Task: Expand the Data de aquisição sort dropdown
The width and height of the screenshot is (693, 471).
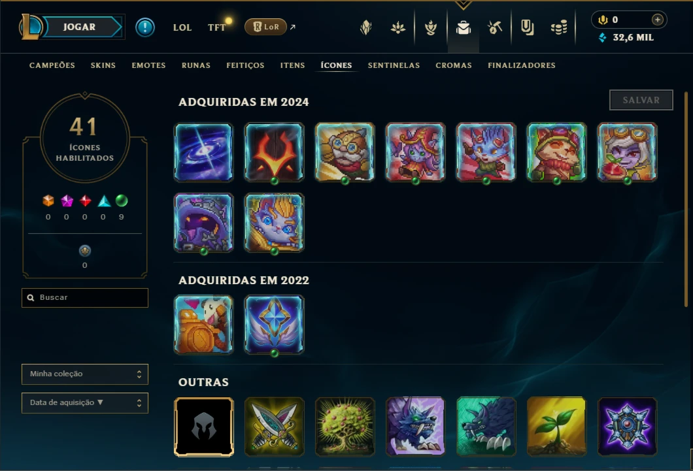Action: pos(85,402)
